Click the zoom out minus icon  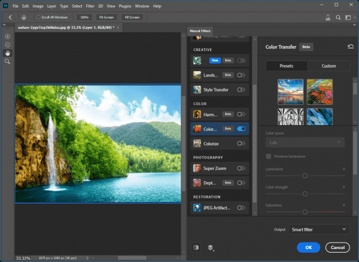click(8, 45)
